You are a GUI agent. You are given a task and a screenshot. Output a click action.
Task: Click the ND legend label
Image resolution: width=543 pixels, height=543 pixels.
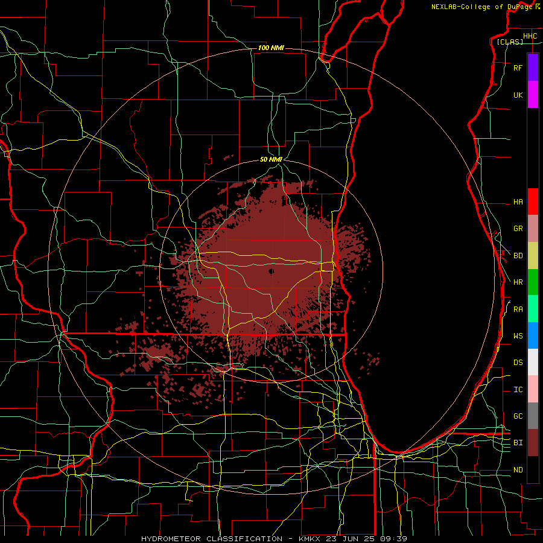[x=518, y=470]
